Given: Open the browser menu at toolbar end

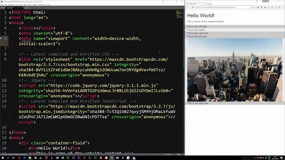Looking at the screenshot, I should click(x=283, y=7).
